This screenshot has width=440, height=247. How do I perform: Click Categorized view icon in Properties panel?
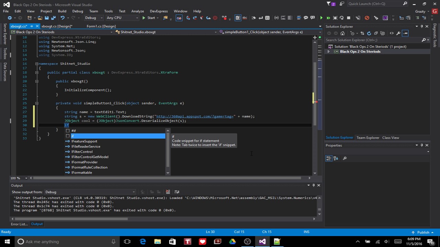pos(329,158)
